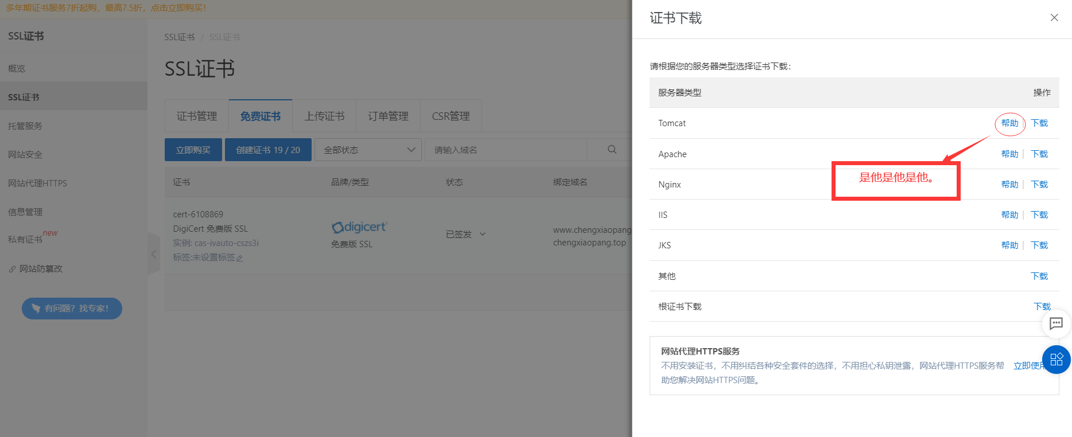Open the 全部状态 dropdown

click(x=368, y=150)
